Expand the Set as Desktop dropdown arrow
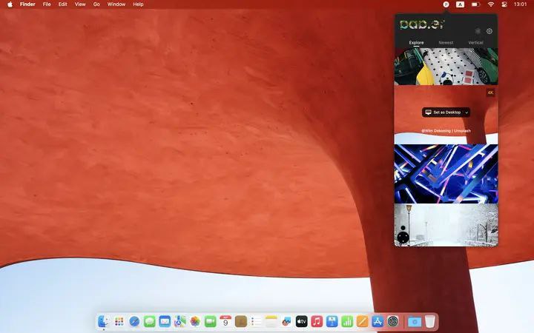 [467, 112]
